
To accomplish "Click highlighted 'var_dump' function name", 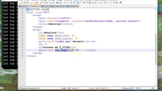I will (61, 50).
